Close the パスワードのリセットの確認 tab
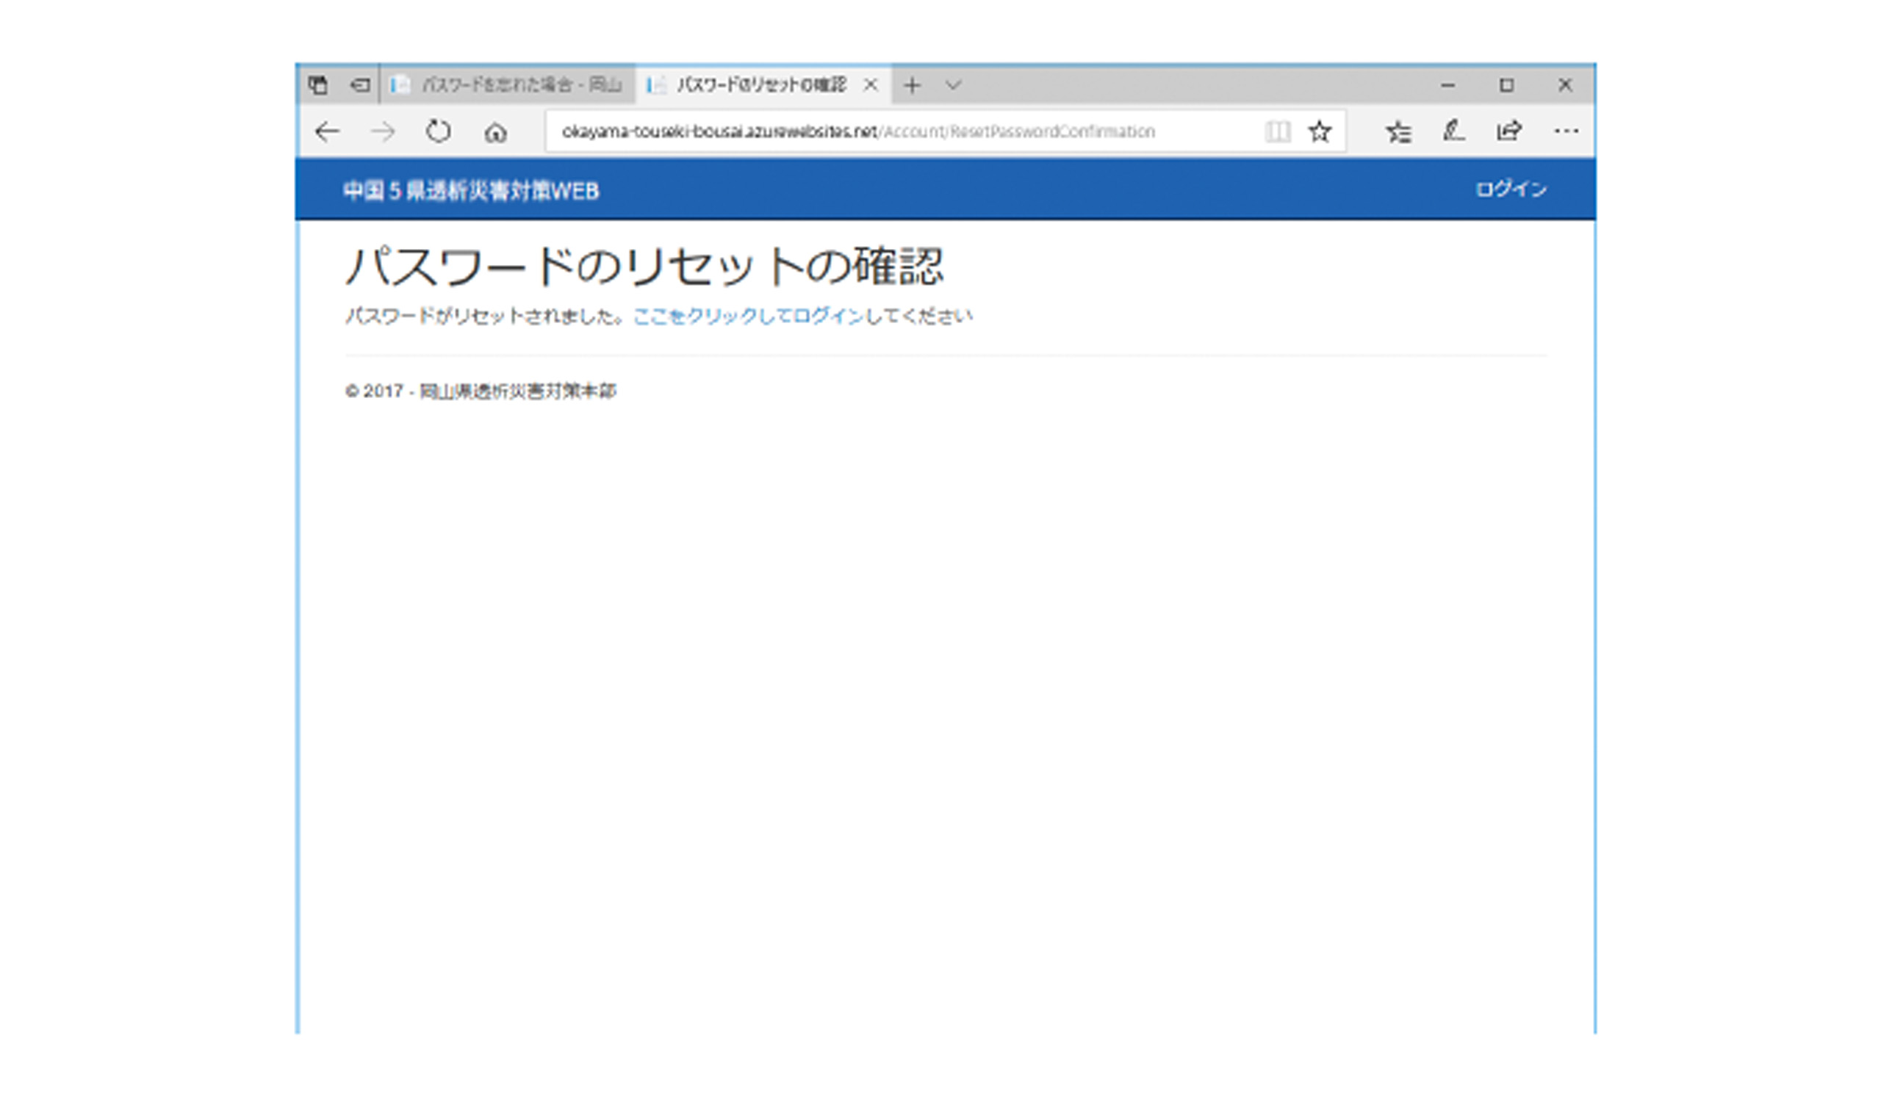 point(869,85)
